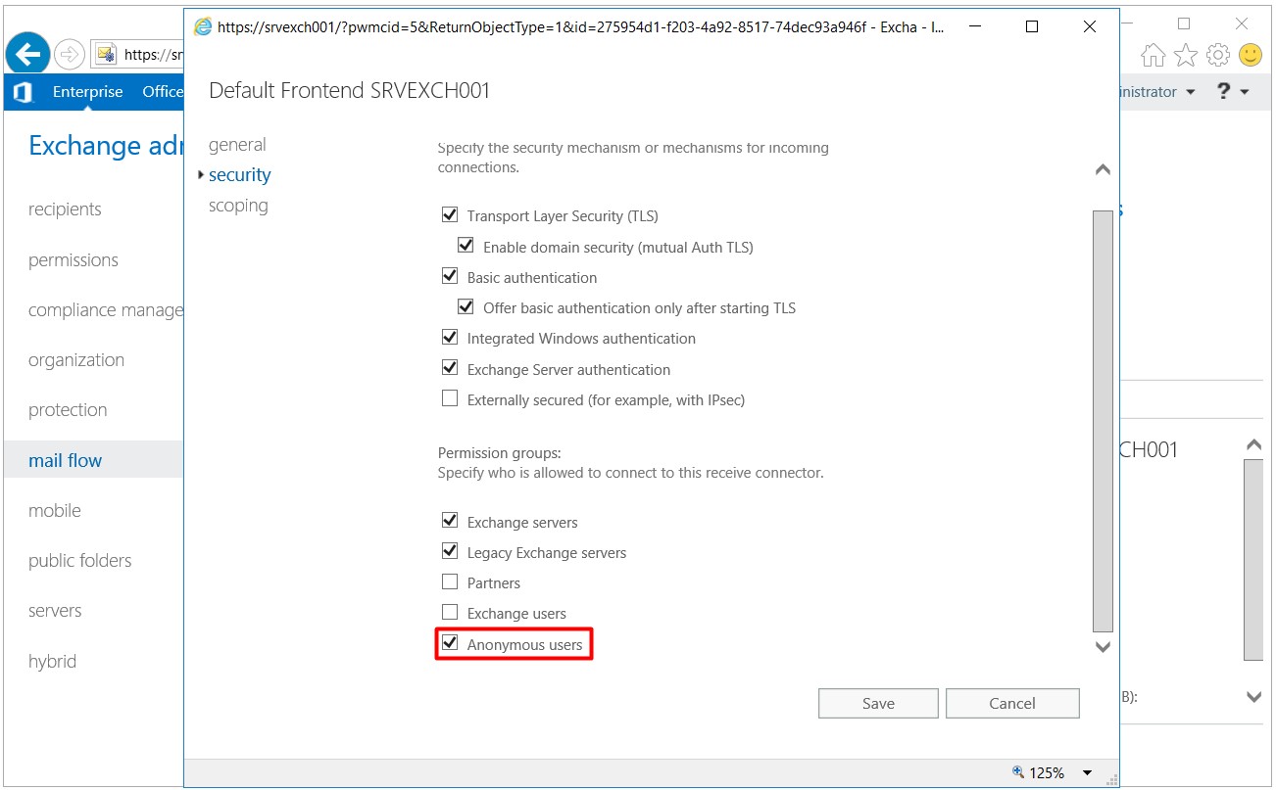The width and height of the screenshot is (1276, 790).
Task: Open the help menu dropdown arrow
Action: coord(1245,92)
